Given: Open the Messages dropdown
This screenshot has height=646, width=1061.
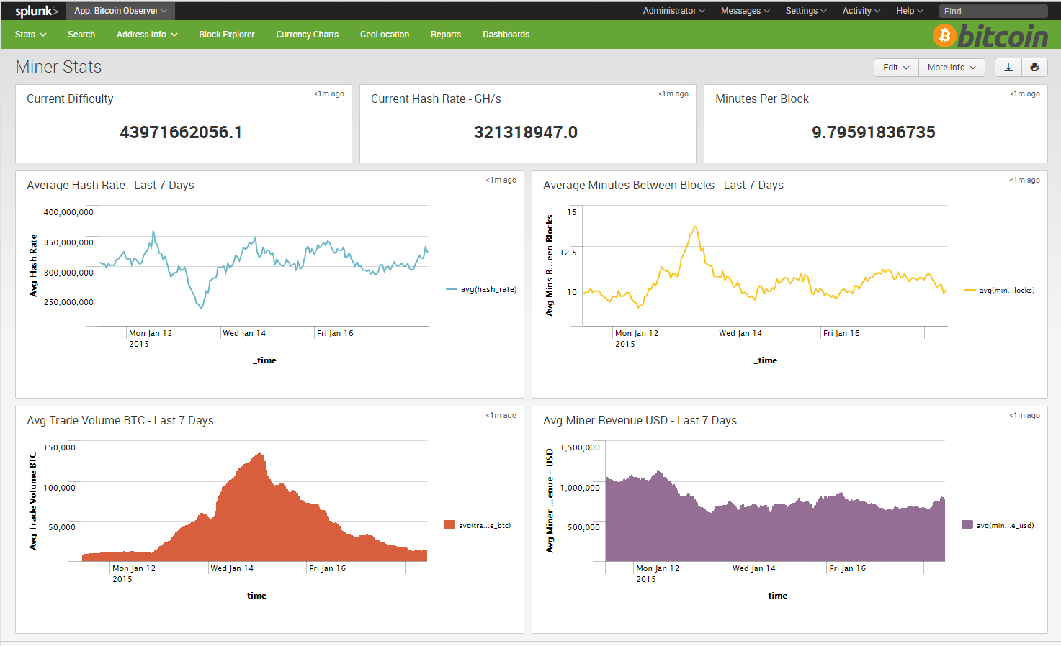Looking at the screenshot, I should tap(745, 11).
